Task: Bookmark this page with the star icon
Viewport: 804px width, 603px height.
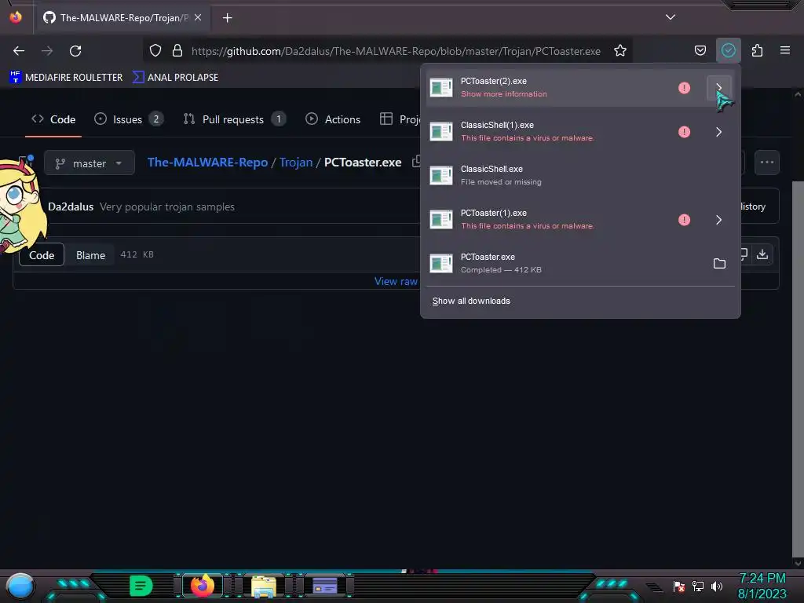Action: point(620,51)
